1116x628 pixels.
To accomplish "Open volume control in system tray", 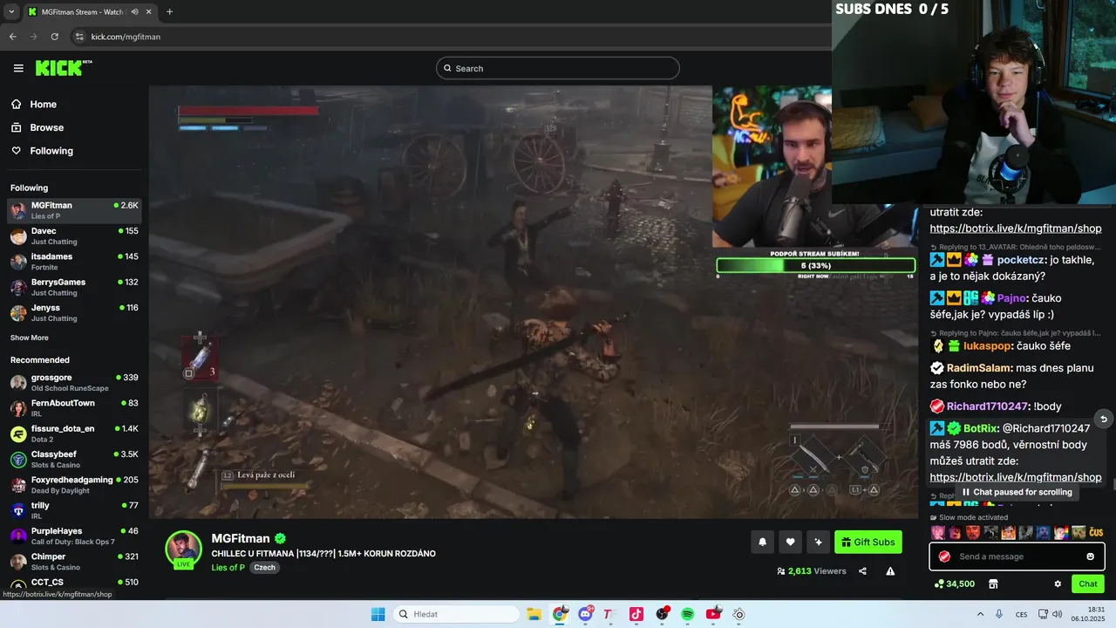I will coord(1058,614).
